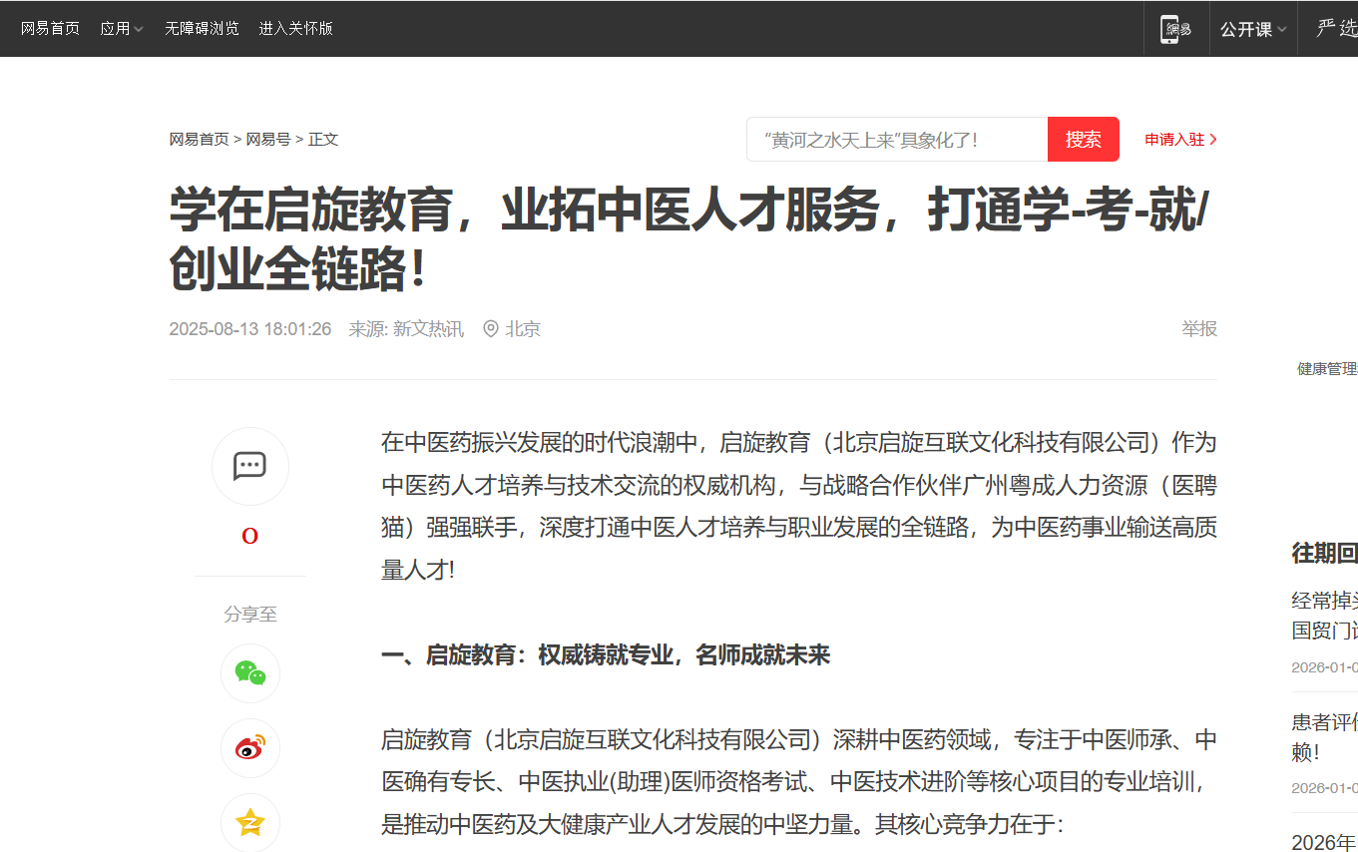Focus the search input field
This screenshot has height=852, width=1358.
coord(896,140)
